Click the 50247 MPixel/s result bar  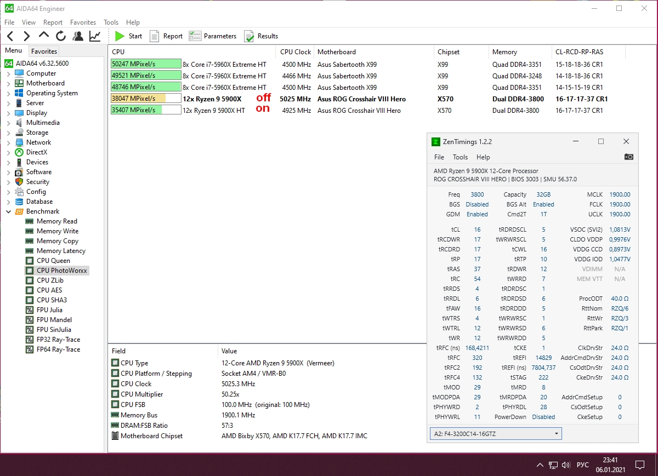coord(146,64)
